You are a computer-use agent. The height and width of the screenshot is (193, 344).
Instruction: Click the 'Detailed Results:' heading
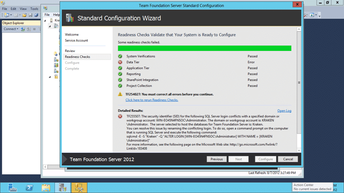[130, 111]
